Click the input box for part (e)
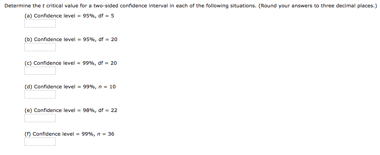The width and height of the screenshot is (380, 155). coord(40,118)
